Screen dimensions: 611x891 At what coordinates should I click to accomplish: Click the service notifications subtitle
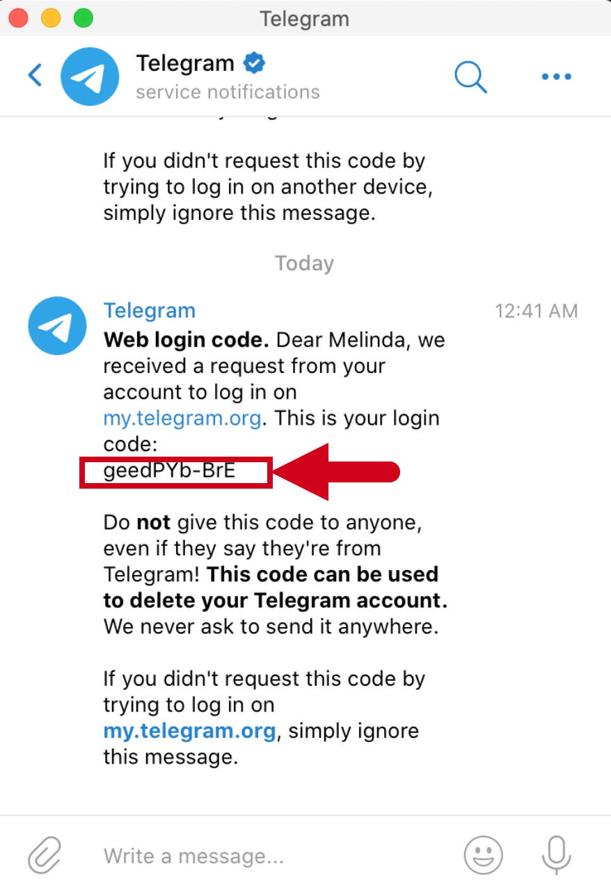point(228,92)
